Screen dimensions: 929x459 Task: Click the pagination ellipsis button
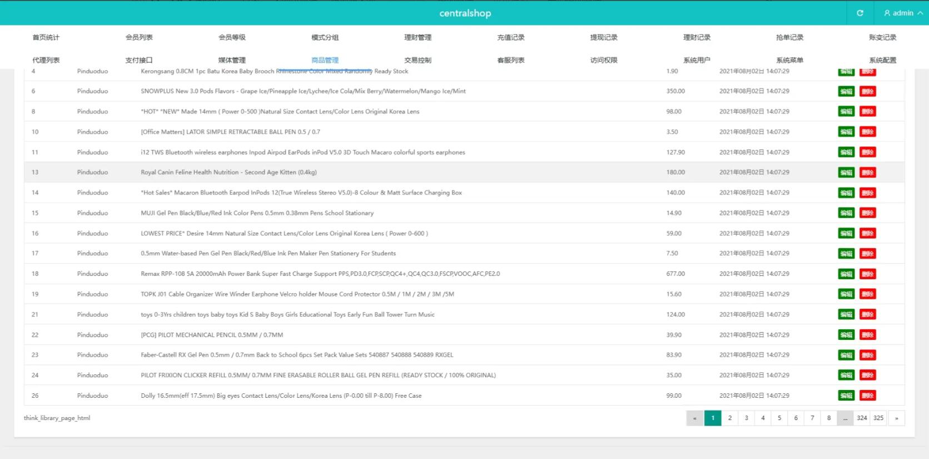click(x=845, y=418)
